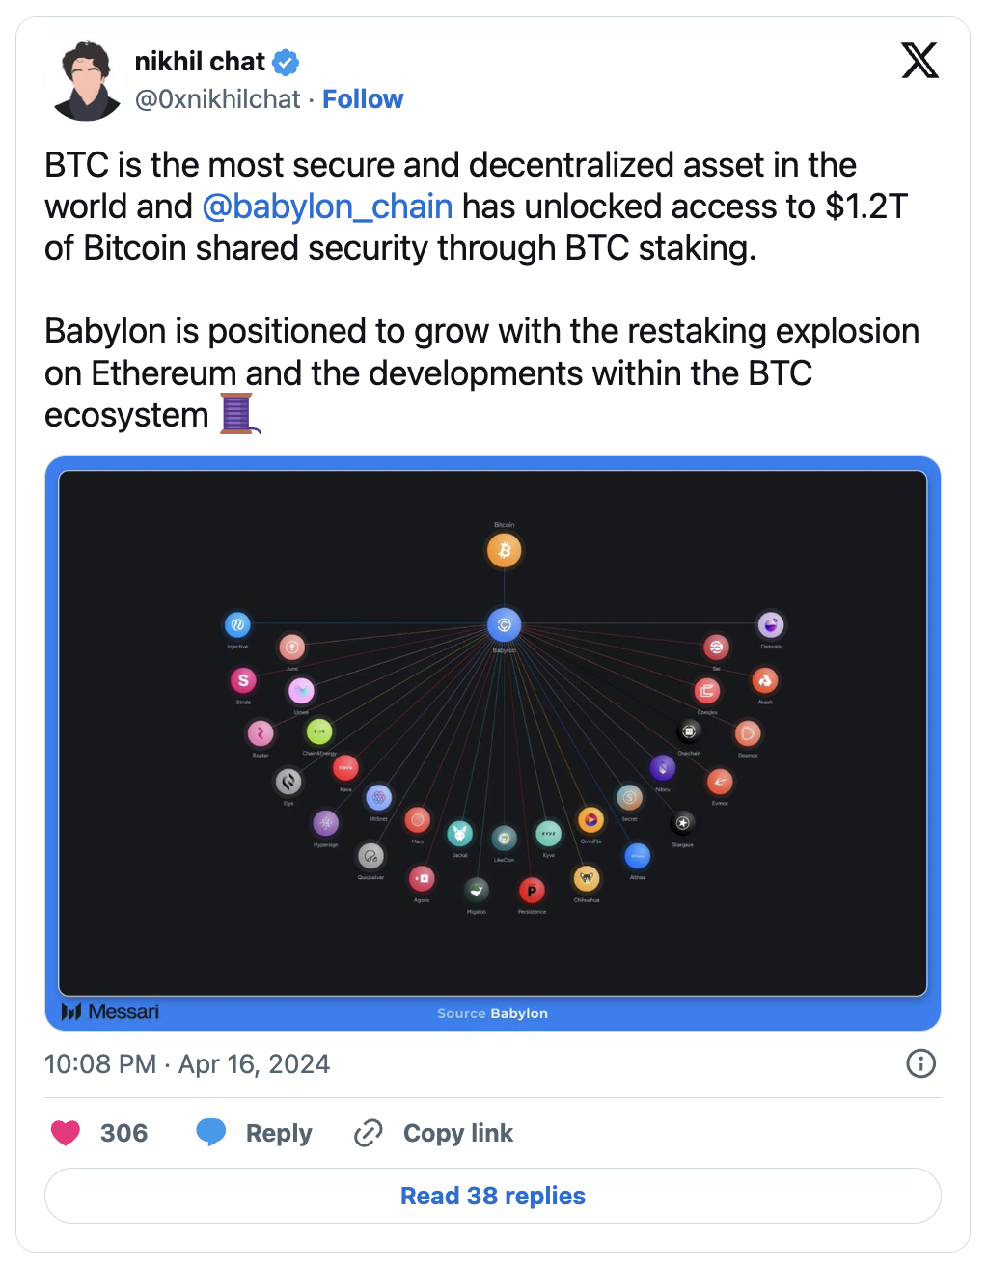Click nikhil chat's profile avatar
The image size is (988, 1268).
click(87, 81)
